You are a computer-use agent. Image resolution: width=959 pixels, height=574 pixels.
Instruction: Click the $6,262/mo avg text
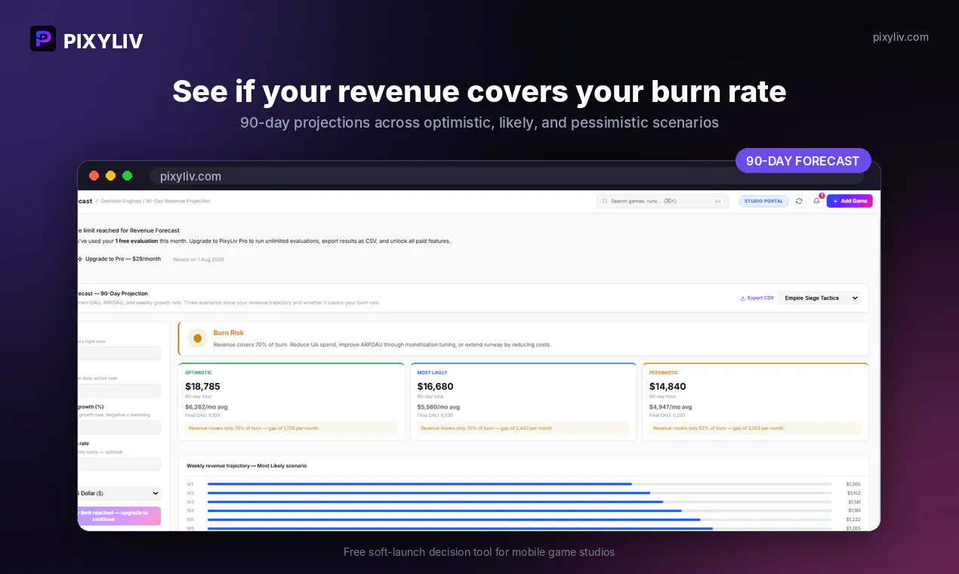(x=206, y=407)
